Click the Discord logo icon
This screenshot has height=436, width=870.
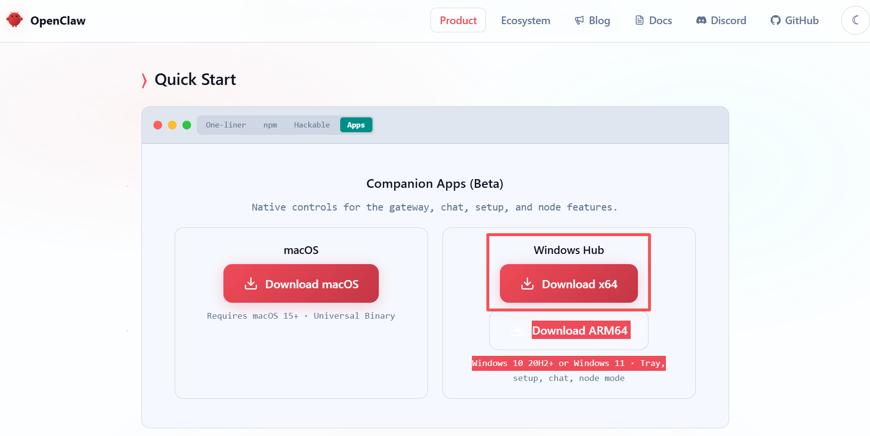pyautogui.click(x=701, y=20)
